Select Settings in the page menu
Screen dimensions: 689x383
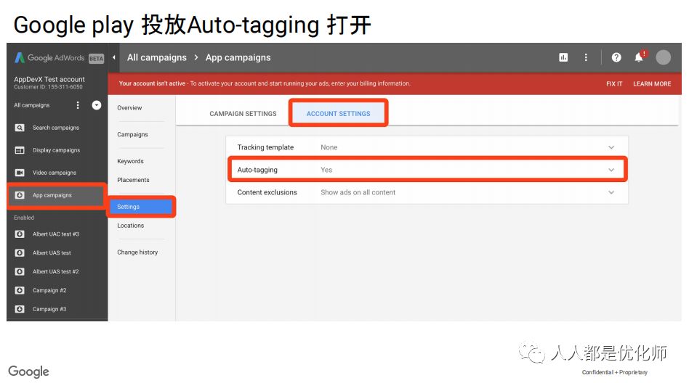tap(141, 207)
